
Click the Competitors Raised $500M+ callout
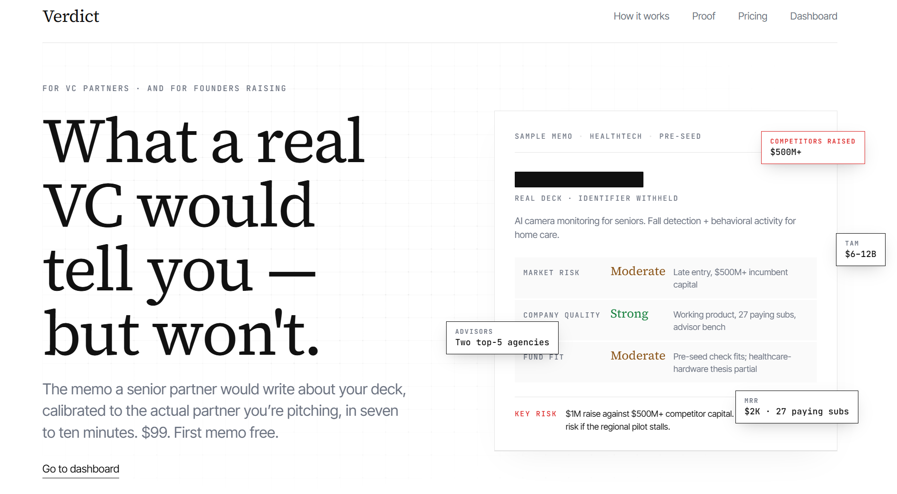813,147
